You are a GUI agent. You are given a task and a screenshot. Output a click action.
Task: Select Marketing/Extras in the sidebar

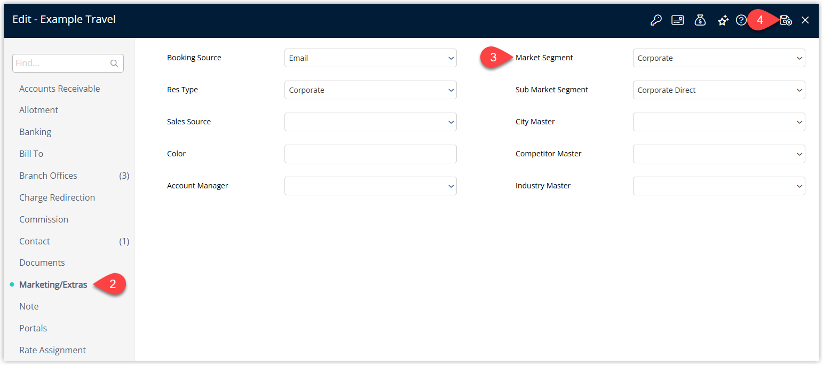click(x=53, y=284)
